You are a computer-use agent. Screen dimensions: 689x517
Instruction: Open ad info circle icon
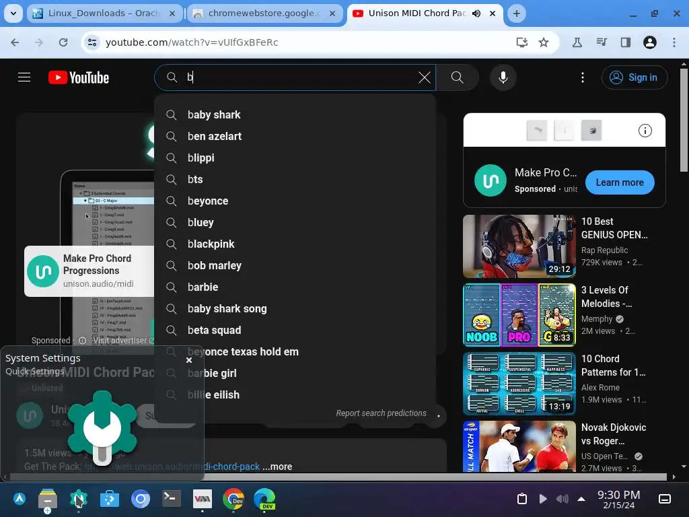click(x=645, y=131)
